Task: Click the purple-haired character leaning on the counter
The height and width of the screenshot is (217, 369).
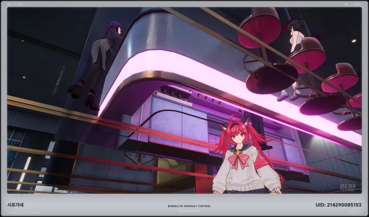Action: coord(96,66)
